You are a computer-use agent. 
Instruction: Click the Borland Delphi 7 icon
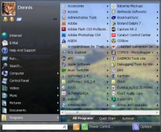[113, 24]
